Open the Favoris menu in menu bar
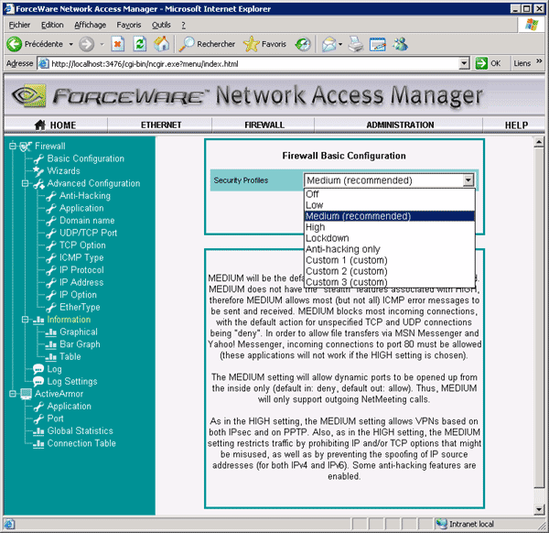The image size is (549, 533). [x=129, y=25]
